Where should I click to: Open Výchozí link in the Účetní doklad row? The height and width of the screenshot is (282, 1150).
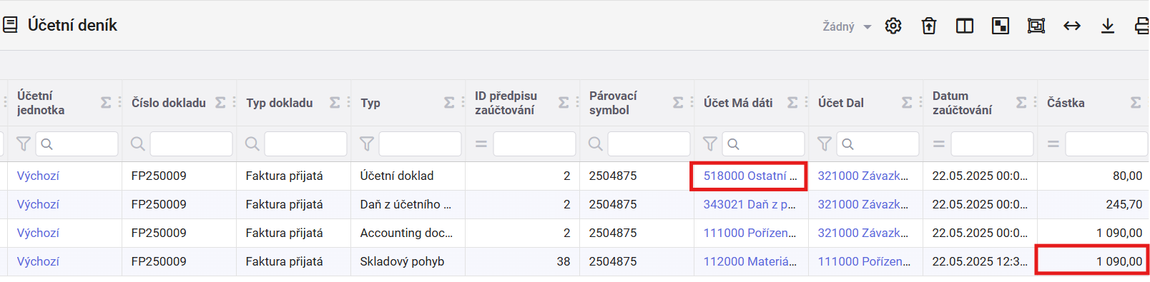click(x=38, y=176)
